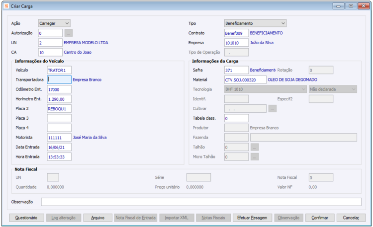Image resolution: width=373 pixels, height=227 pixels.
Task: Click the OLEO DE SOJA DEGOMADO text
Action: [x=292, y=79]
